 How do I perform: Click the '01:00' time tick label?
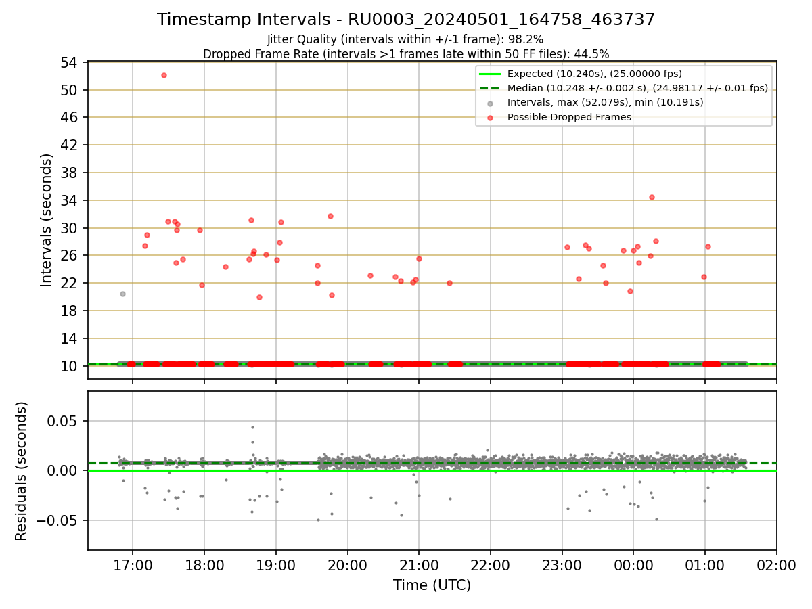click(x=705, y=564)
